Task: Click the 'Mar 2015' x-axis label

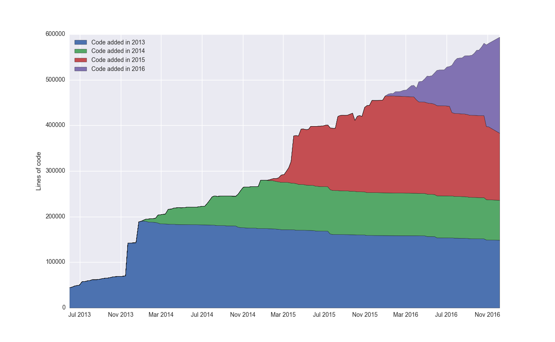Action: pos(283,315)
